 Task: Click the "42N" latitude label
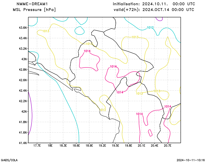pyautogui.click(x=24, y=112)
